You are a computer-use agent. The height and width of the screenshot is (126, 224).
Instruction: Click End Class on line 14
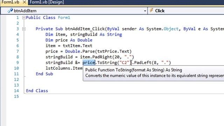(37, 91)
